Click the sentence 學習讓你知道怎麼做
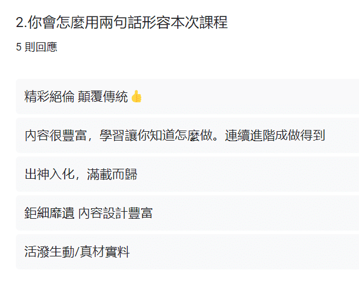Image resolution: width=359 pixels, height=287 pixels. (156, 135)
